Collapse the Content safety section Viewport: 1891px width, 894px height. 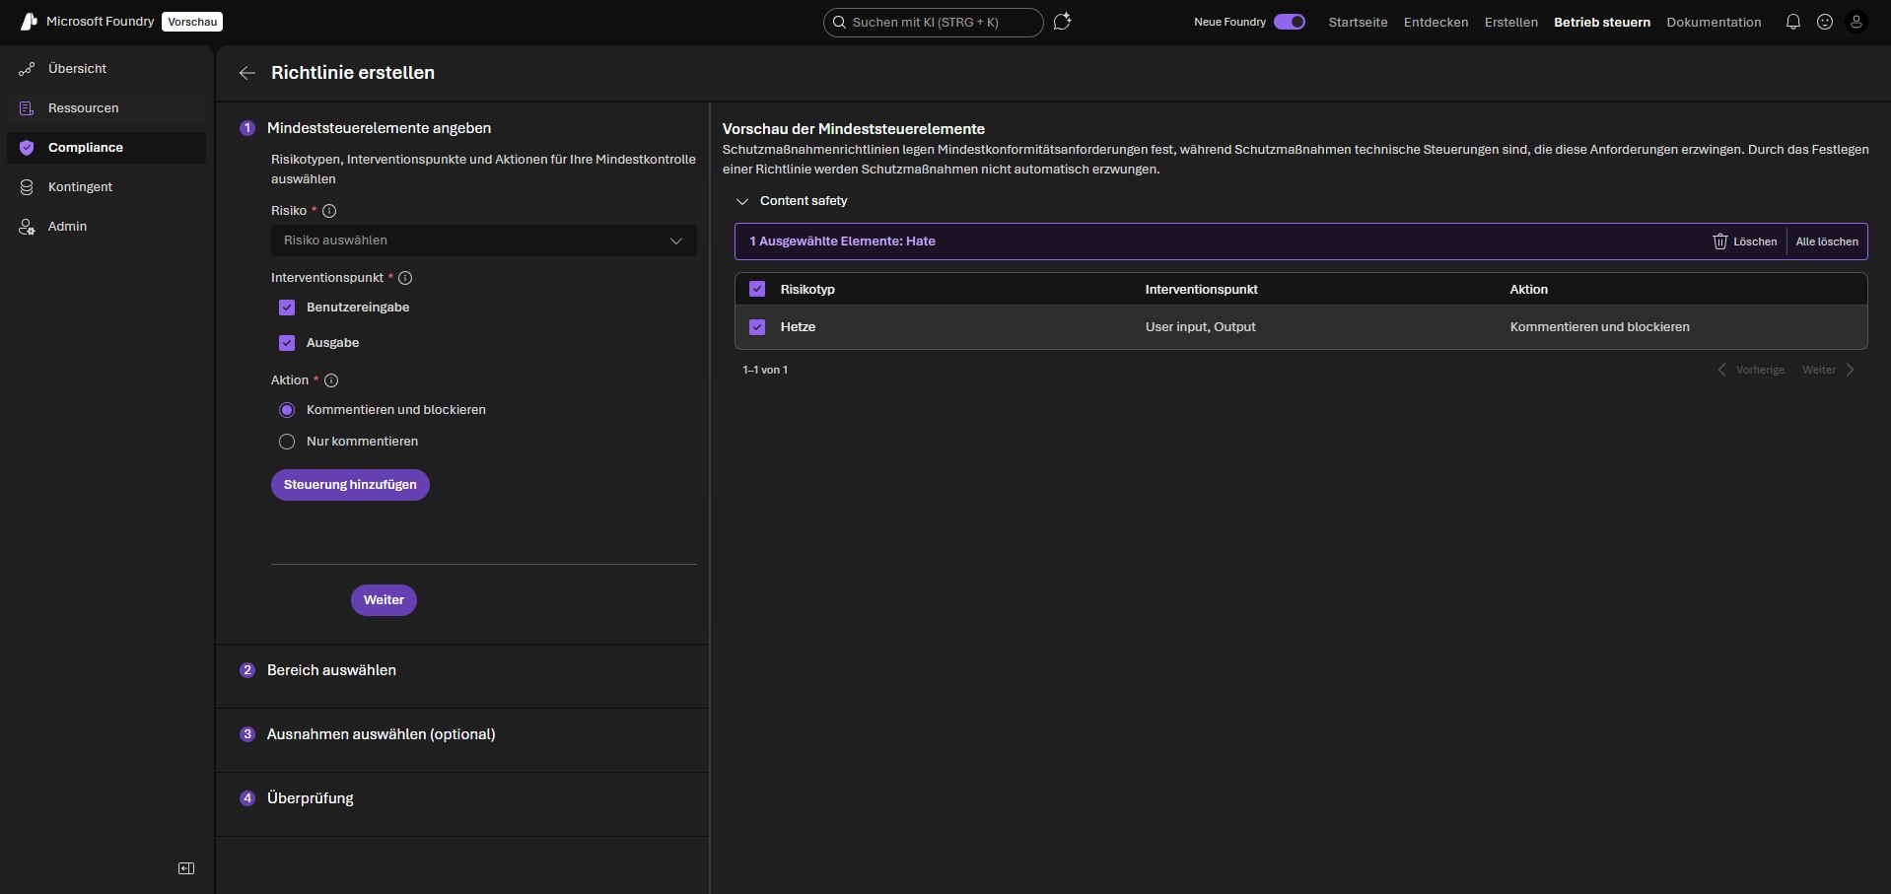coord(742,201)
